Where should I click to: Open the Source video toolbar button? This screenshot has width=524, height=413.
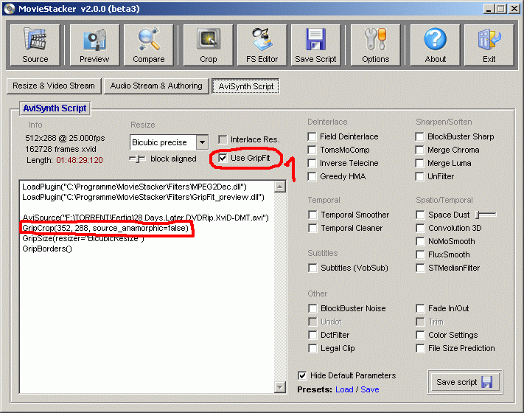click(35, 45)
